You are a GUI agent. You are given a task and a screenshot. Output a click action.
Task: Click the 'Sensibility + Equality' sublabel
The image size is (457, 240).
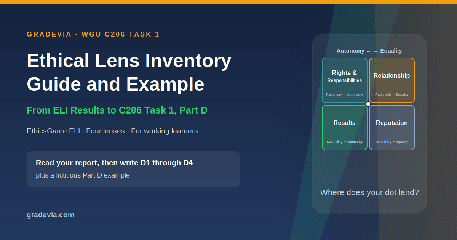pyautogui.click(x=392, y=142)
